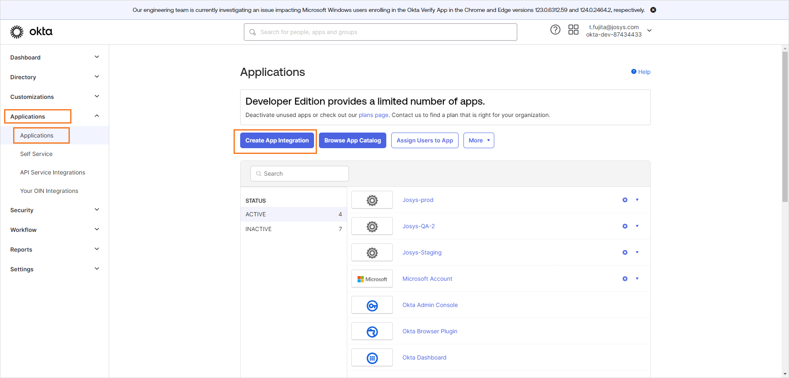Open the Josys-Staging application link
Image resolution: width=789 pixels, height=378 pixels.
[422, 252]
